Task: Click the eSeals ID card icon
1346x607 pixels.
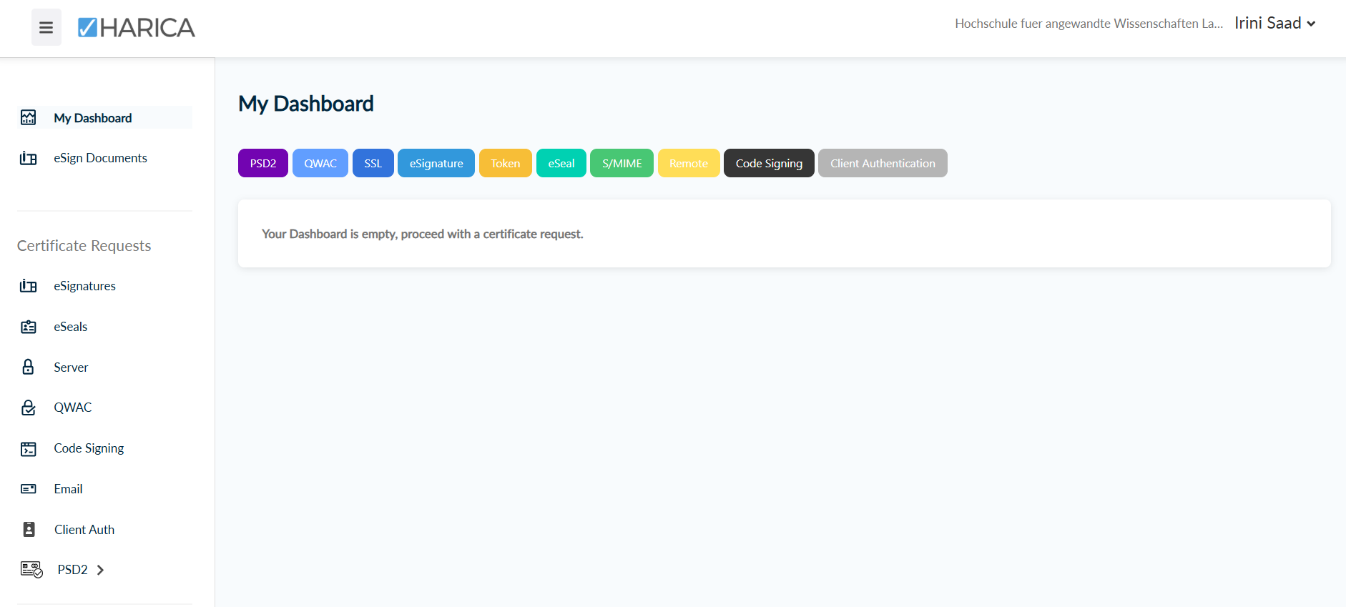Action: [29, 327]
